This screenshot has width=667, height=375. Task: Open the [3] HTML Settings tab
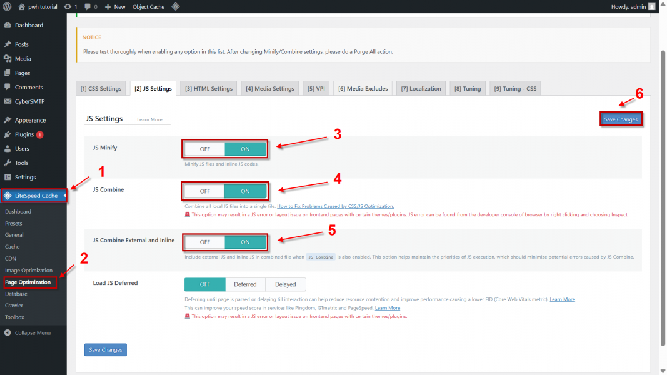tap(208, 88)
